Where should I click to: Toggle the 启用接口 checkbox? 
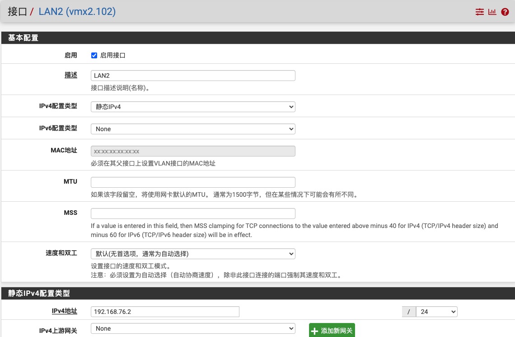click(x=94, y=55)
